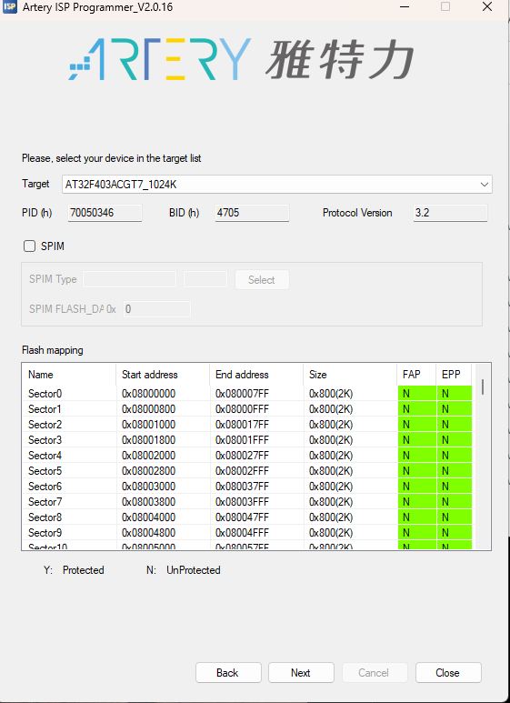
Task: Click the Artery logo banner
Action: point(241,60)
